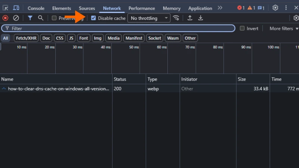The width and height of the screenshot is (299, 168).
Task: Expand the More filters dropdown
Action: (284, 28)
